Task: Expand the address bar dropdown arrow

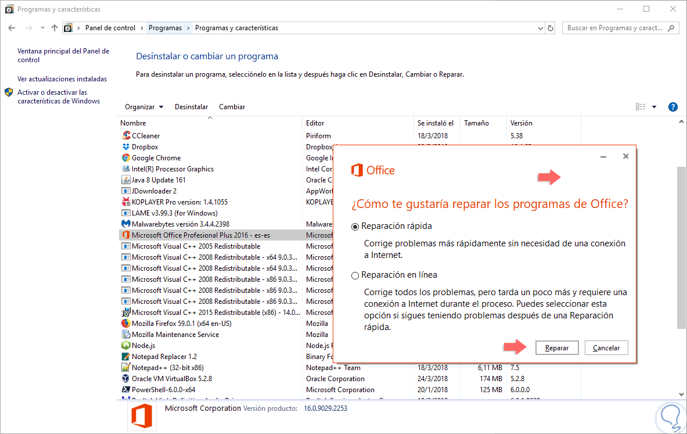Action: point(538,27)
